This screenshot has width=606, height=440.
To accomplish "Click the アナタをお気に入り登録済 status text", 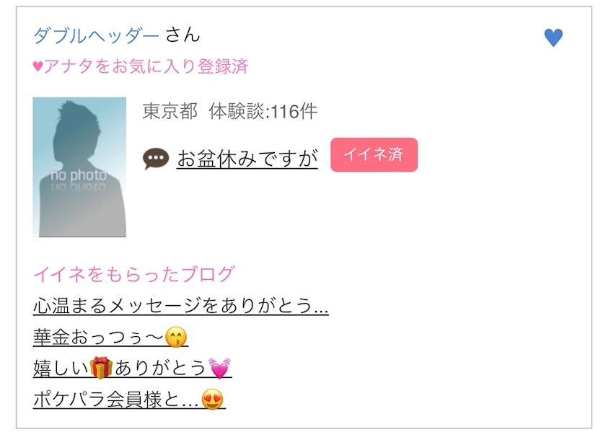I will 146,66.
